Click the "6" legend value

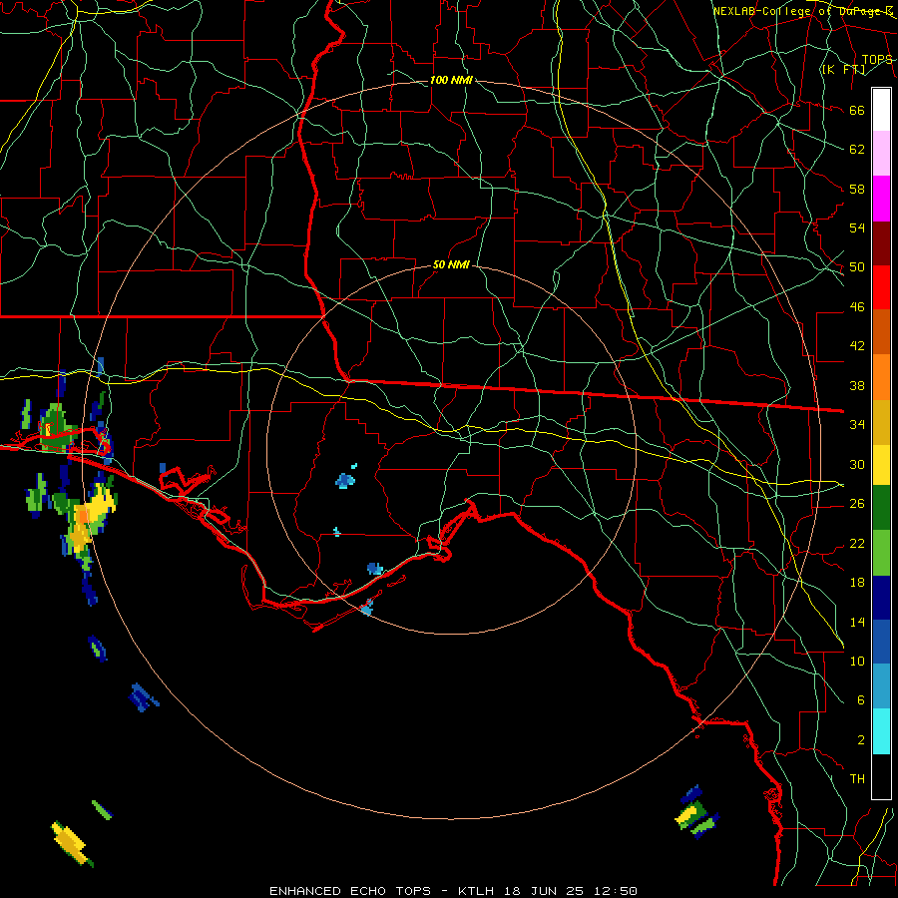point(860,700)
